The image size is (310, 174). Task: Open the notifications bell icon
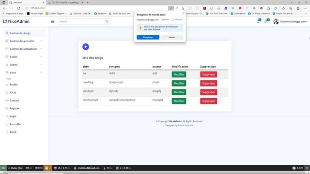tap(258, 21)
